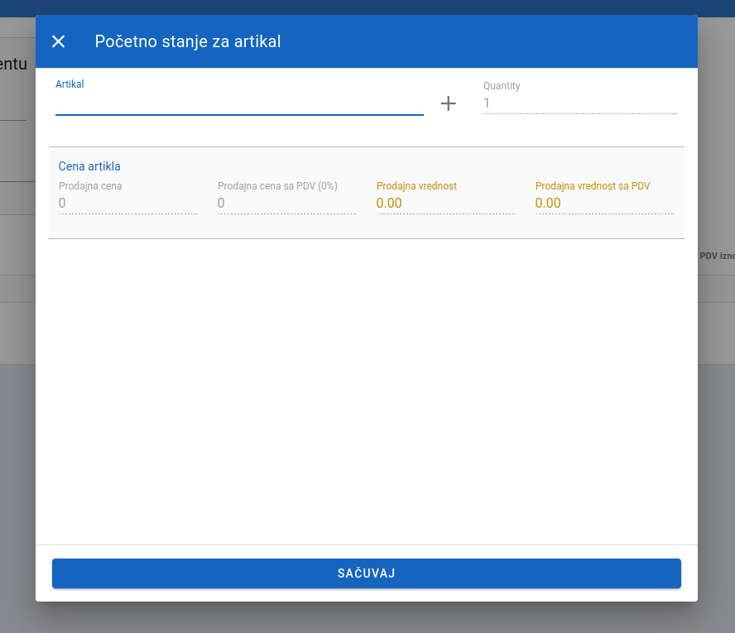The image size is (735, 633).
Task: Click the plus icon beside Artikal field
Action: [x=448, y=103]
